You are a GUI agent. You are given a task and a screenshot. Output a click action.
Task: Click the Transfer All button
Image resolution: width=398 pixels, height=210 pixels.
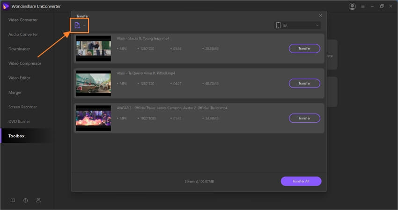coord(301,181)
